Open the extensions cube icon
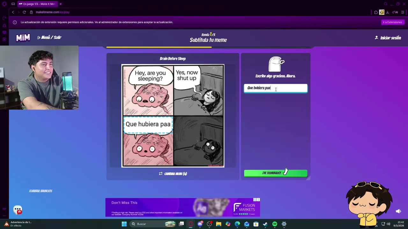Viewport: 408px width, 229px height. [x=376, y=12]
